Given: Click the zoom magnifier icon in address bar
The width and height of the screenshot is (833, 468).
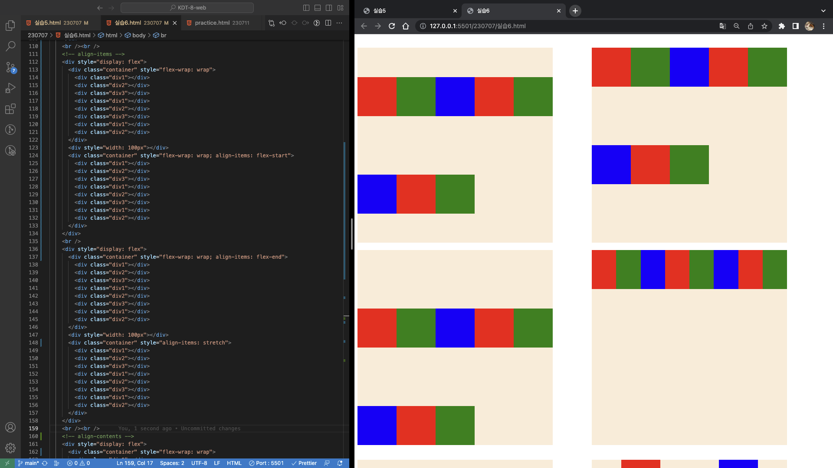Looking at the screenshot, I should coord(737,26).
